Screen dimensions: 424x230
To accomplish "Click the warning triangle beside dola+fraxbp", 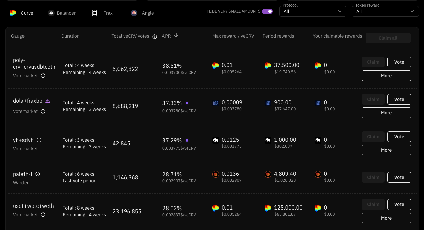I will [48, 101].
